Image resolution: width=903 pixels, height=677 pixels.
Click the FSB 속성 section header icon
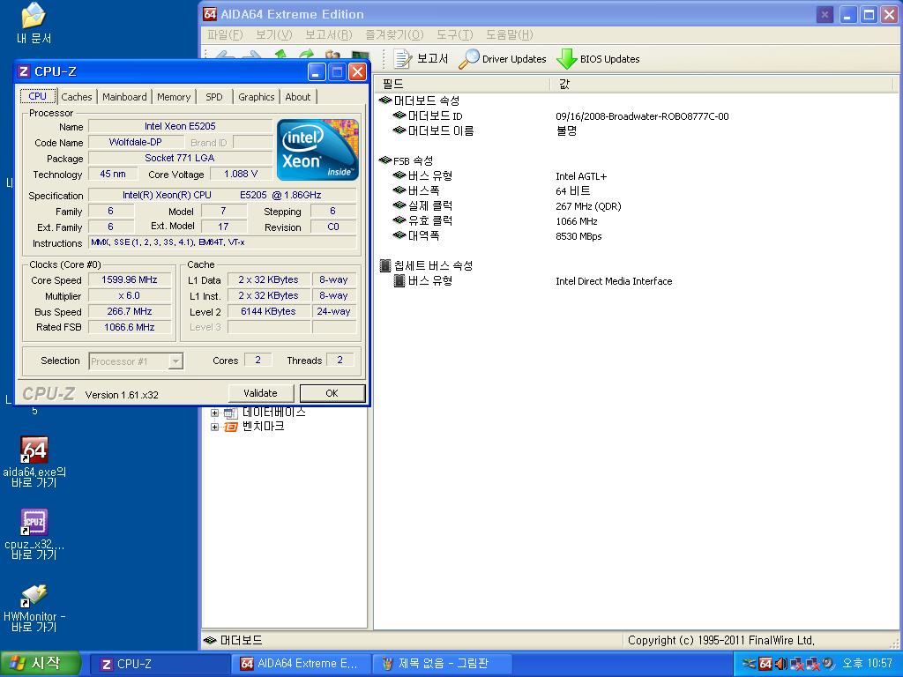tap(385, 160)
